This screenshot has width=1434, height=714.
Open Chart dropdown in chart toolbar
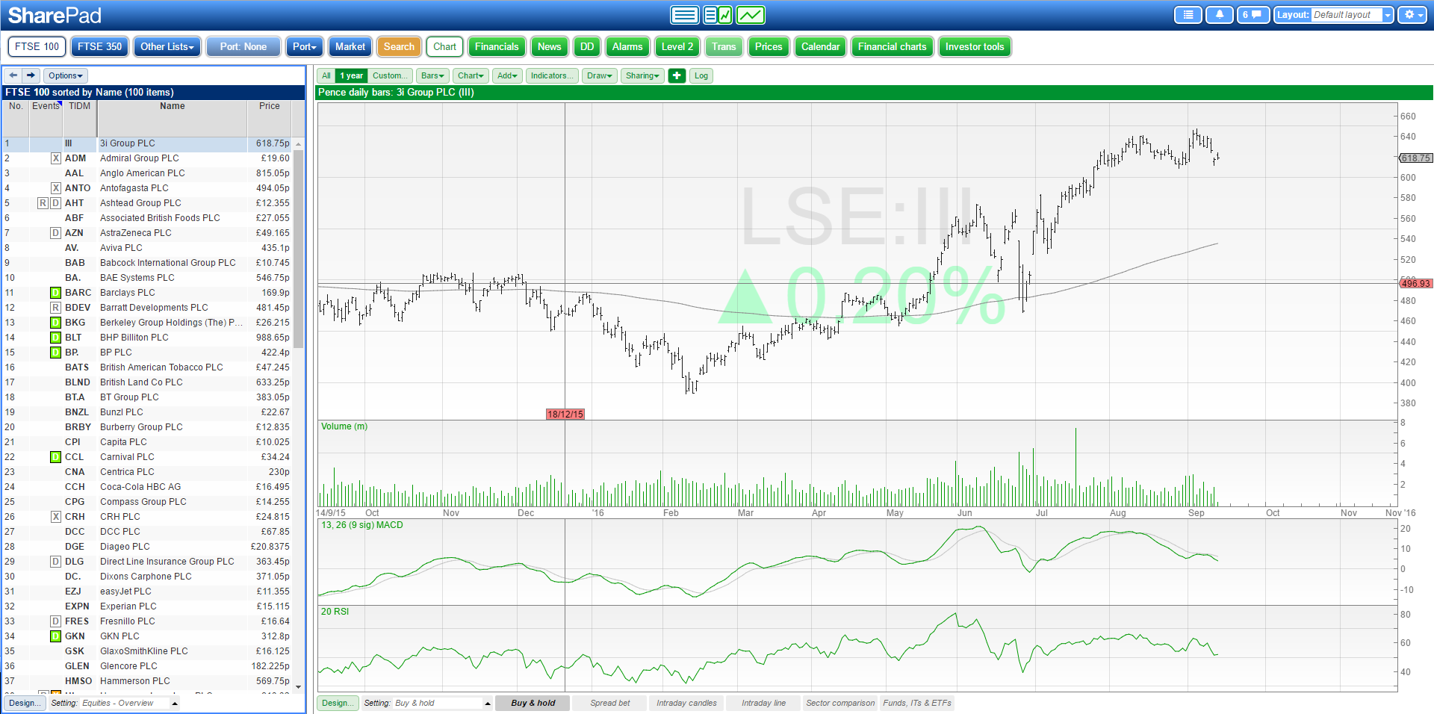pos(471,75)
